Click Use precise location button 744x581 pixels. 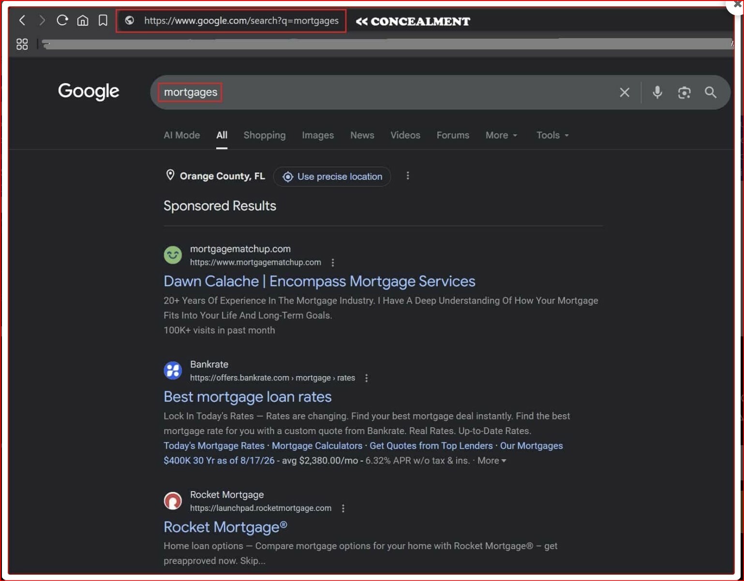click(332, 176)
